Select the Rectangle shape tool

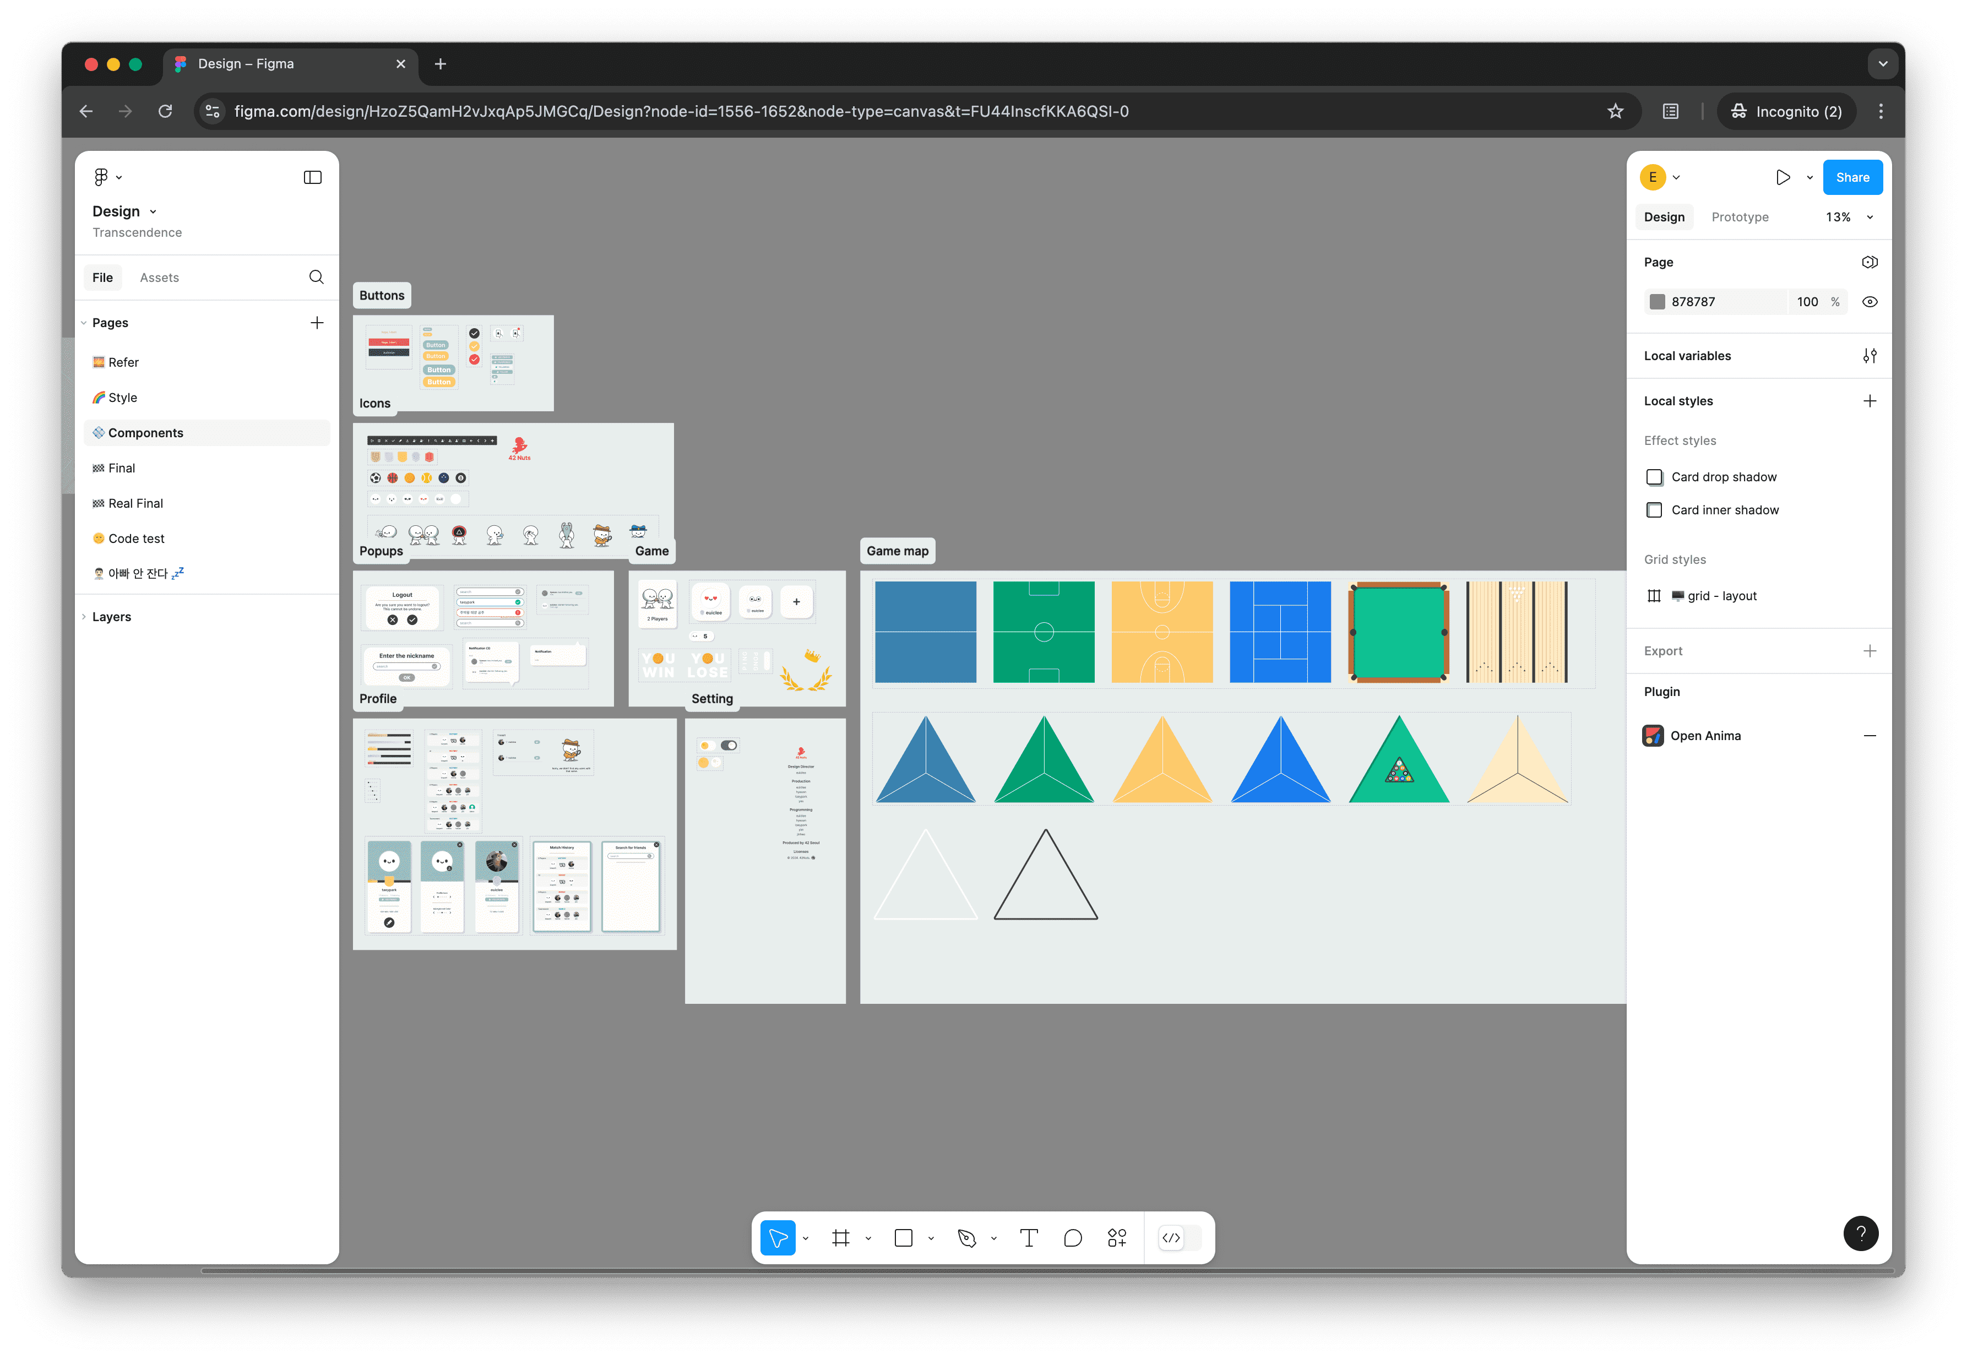[904, 1237]
